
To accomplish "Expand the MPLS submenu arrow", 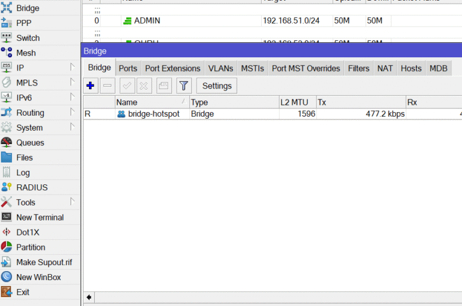I will [72, 82].
